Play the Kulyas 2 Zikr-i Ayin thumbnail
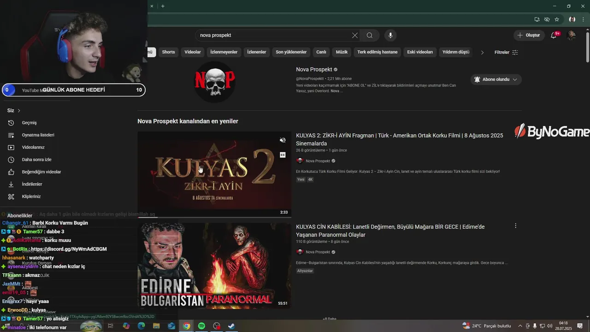The width and height of the screenshot is (590, 332). click(x=214, y=174)
